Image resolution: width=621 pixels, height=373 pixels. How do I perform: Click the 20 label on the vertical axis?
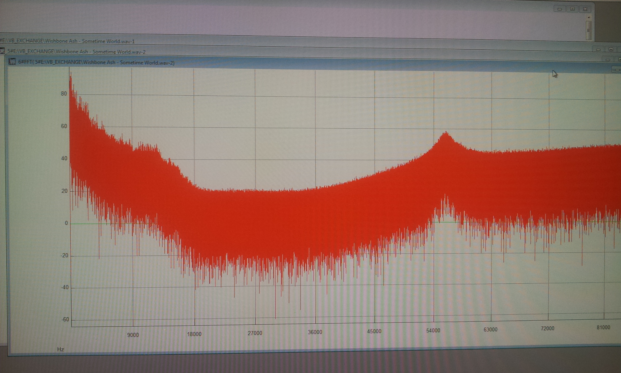coord(64,191)
